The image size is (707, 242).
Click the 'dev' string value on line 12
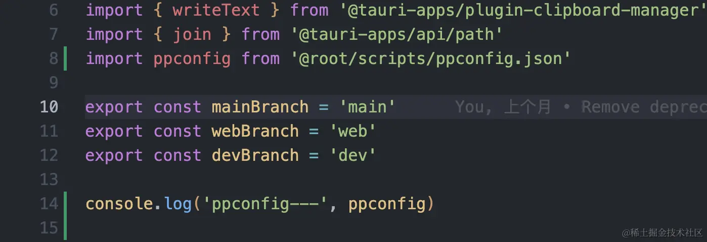pyautogui.click(x=352, y=155)
